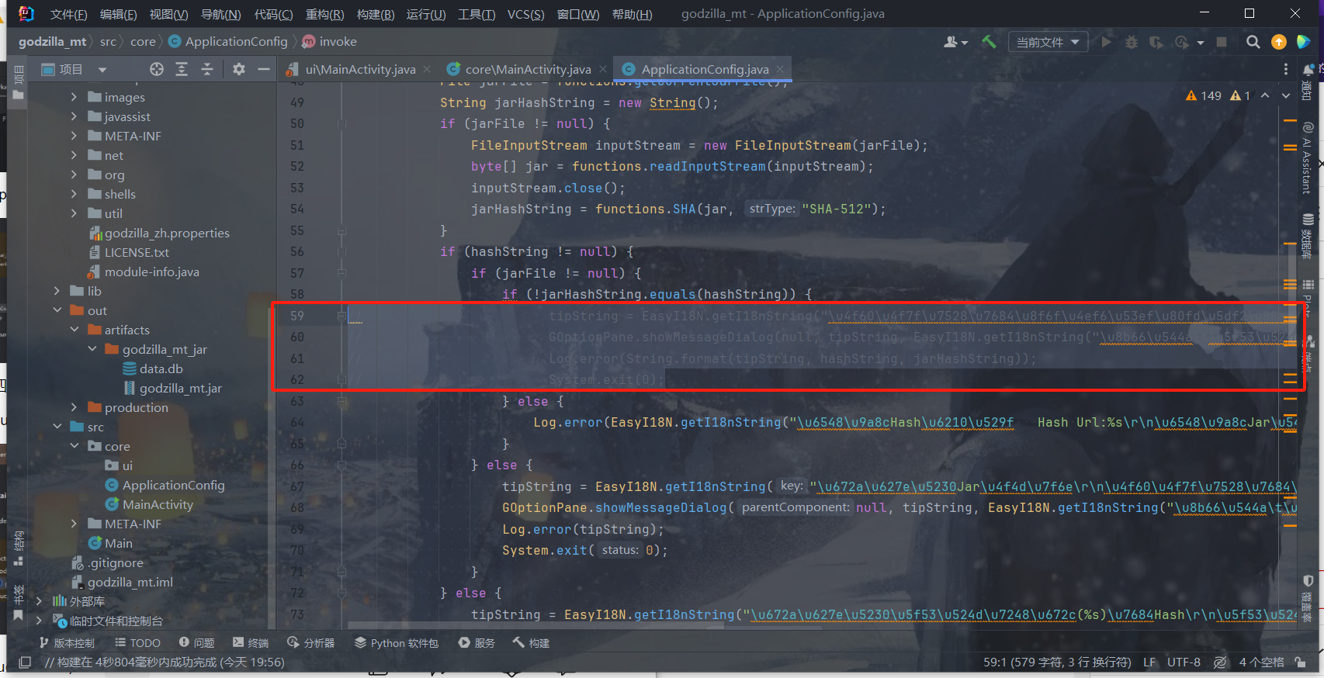Expand the javassist folder

click(74, 116)
